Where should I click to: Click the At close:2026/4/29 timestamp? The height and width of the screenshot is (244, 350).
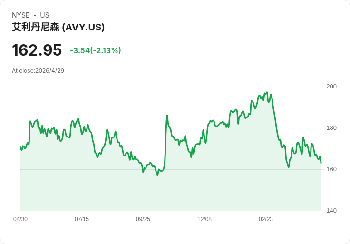[38, 71]
